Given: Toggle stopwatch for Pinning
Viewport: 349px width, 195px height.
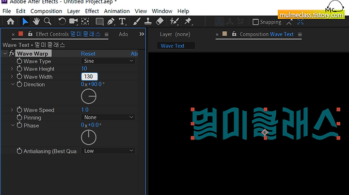Looking at the screenshot, I should (19, 117).
